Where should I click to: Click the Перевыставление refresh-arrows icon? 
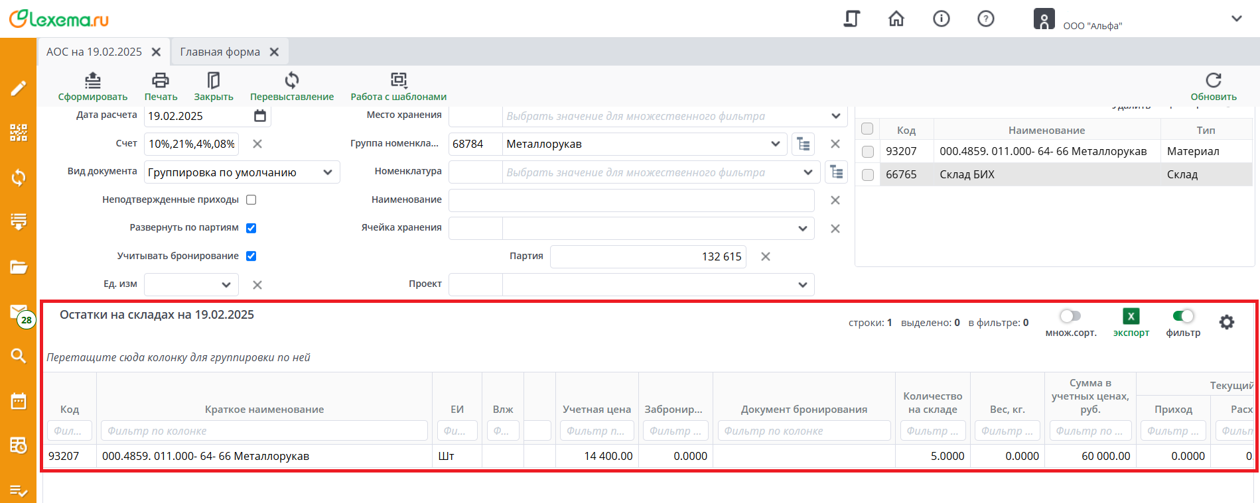click(x=291, y=81)
